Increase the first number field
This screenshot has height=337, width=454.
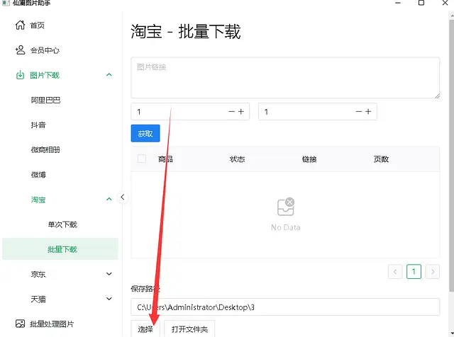click(241, 111)
